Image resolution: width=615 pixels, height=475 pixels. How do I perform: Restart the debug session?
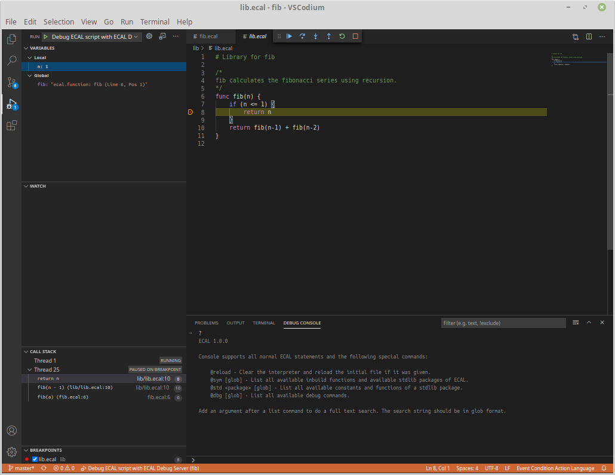pos(342,36)
